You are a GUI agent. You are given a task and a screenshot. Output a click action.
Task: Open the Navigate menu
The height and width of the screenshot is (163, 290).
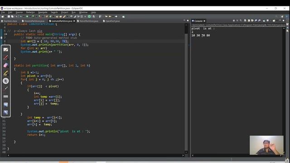[x=43, y=12]
